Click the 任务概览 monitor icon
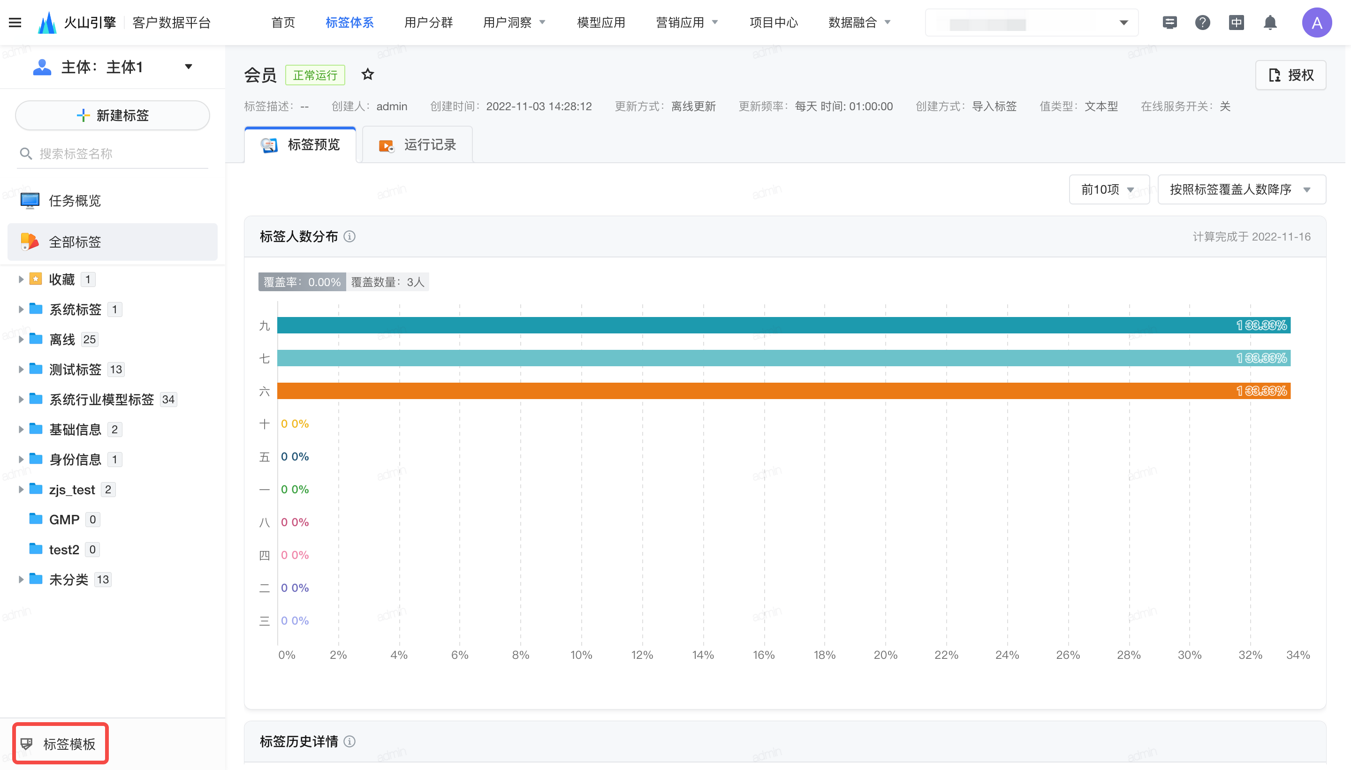Viewport: 1351px width, 770px height. 30,200
